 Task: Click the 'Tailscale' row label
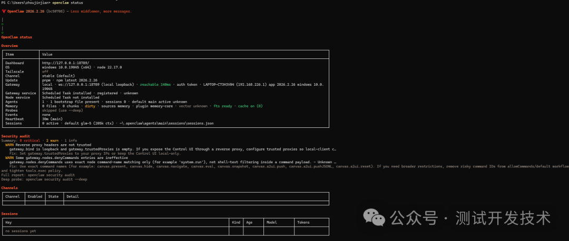click(15, 72)
